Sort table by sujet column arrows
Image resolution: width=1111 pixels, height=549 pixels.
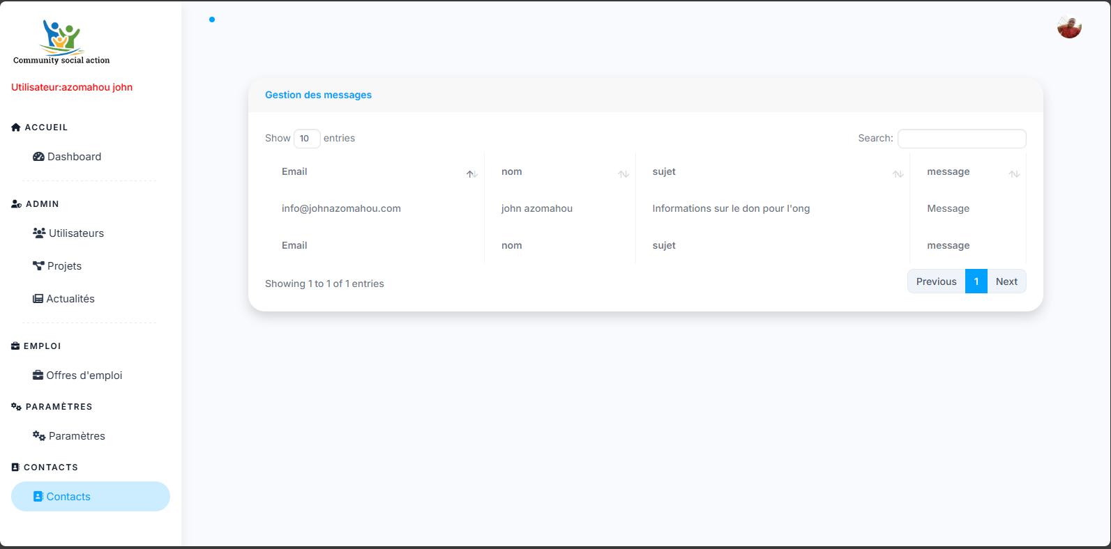pyautogui.click(x=898, y=173)
